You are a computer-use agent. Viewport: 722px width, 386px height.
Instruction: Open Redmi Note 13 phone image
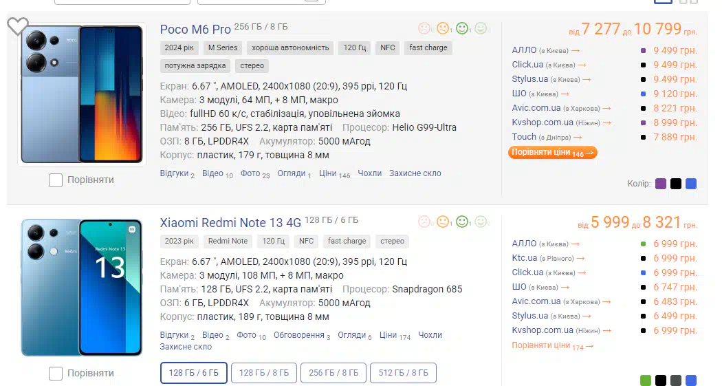click(82, 288)
